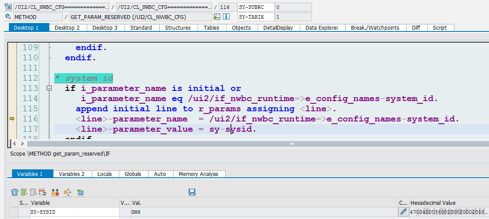Click the Variable column header
The width and height of the screenshot is (489, 219).
click(x=75, y=203)
